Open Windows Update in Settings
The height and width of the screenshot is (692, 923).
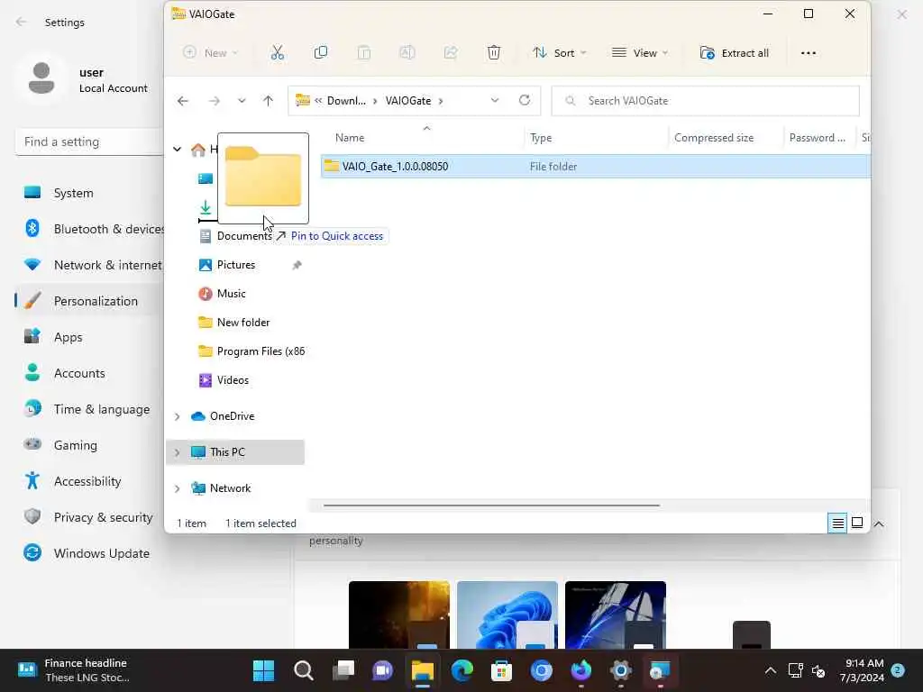click(101, 553)
